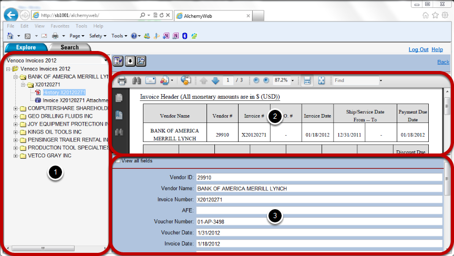
Task: Open the File menu
Action: 11,26
